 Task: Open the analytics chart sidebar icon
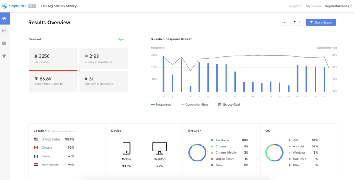pos(4,31)
